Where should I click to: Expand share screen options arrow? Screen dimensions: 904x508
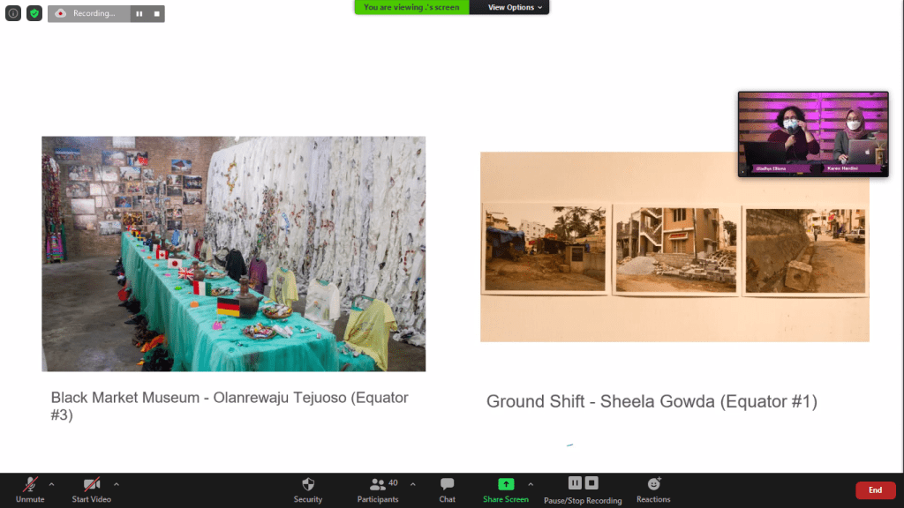[531, 484]
